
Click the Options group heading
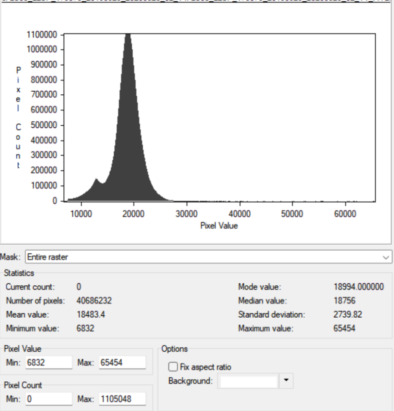[x=174, y=349]
